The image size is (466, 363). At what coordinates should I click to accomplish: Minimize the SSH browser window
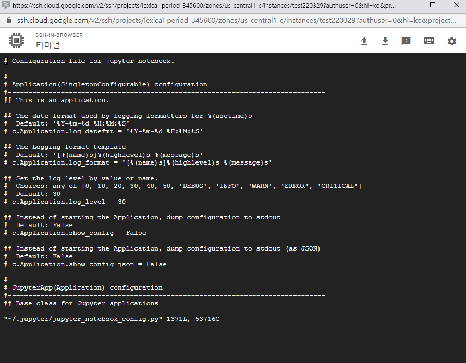(409, 5)
